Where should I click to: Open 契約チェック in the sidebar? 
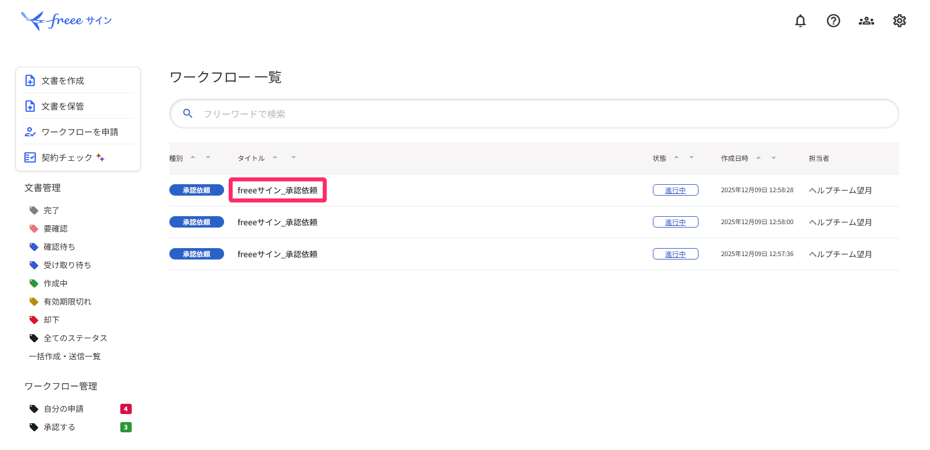(x=78, y=157)
